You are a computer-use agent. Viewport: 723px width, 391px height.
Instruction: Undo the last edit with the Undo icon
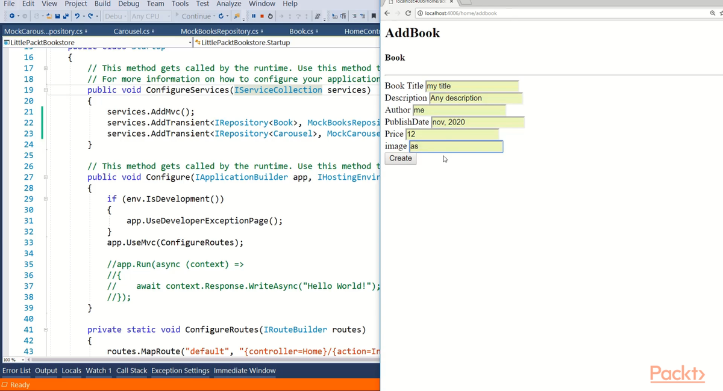[x=77, y=16]
